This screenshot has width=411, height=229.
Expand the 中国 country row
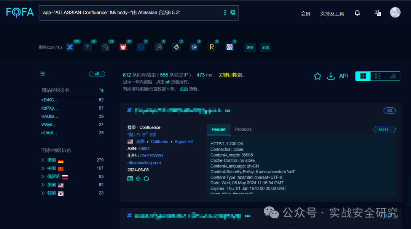43,168
